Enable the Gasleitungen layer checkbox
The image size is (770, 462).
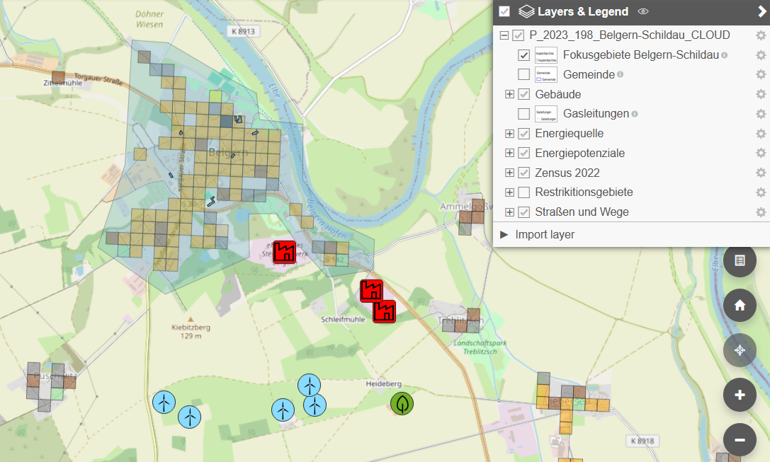(524, 114)
